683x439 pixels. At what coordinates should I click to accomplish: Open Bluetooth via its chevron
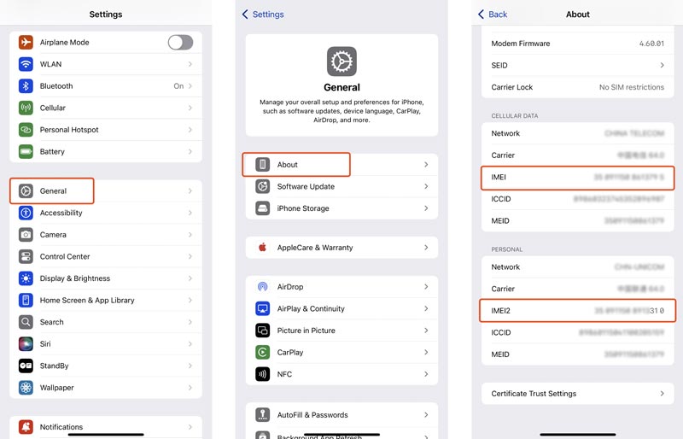tap(190, 86)
